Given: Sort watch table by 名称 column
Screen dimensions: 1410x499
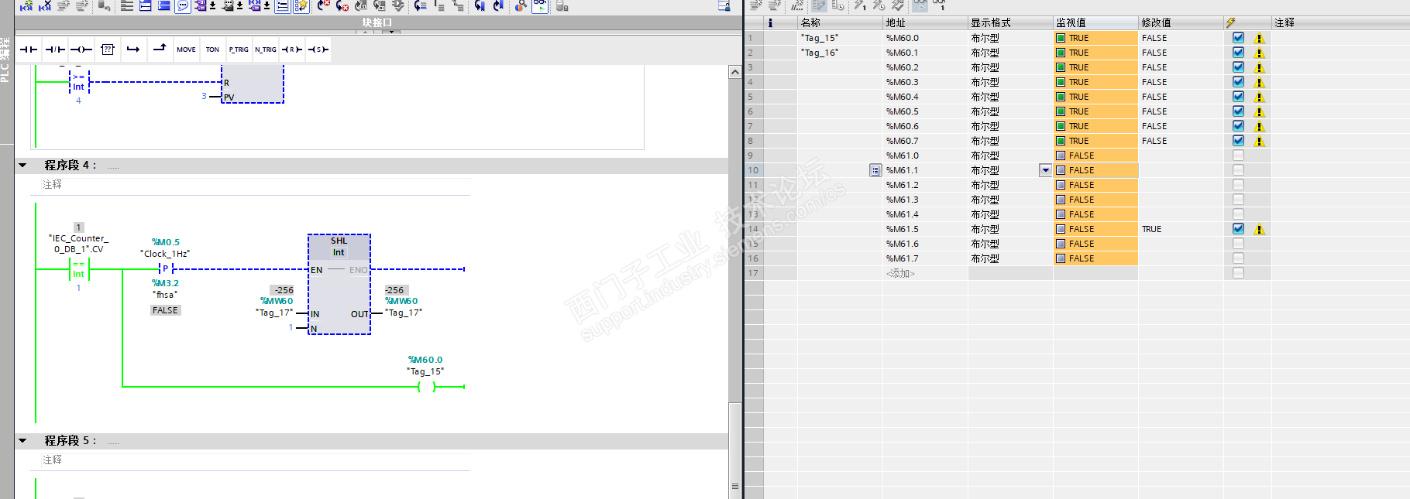Looking at the screenshot, I should pos(840,22).
